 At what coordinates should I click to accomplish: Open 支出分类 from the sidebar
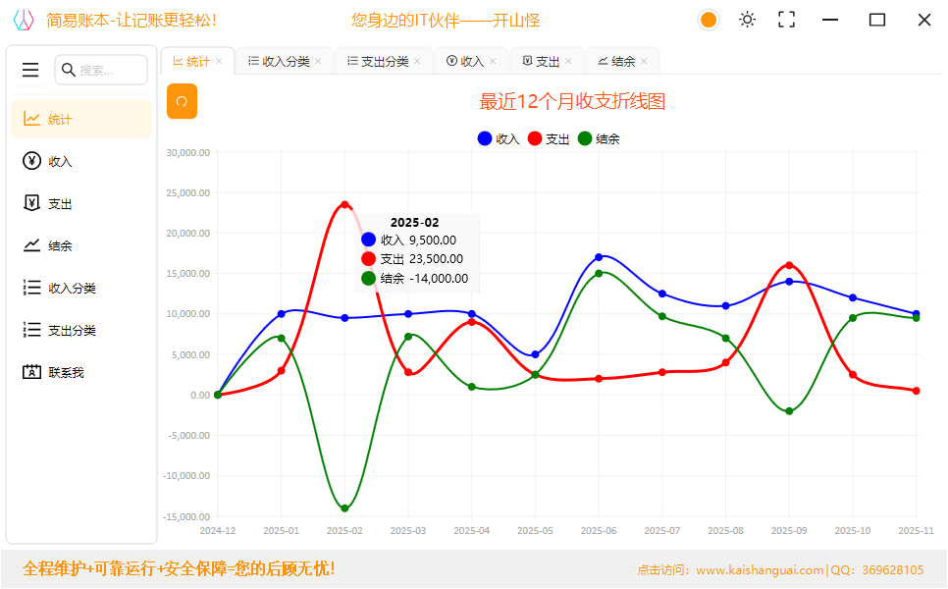point(81,330)
